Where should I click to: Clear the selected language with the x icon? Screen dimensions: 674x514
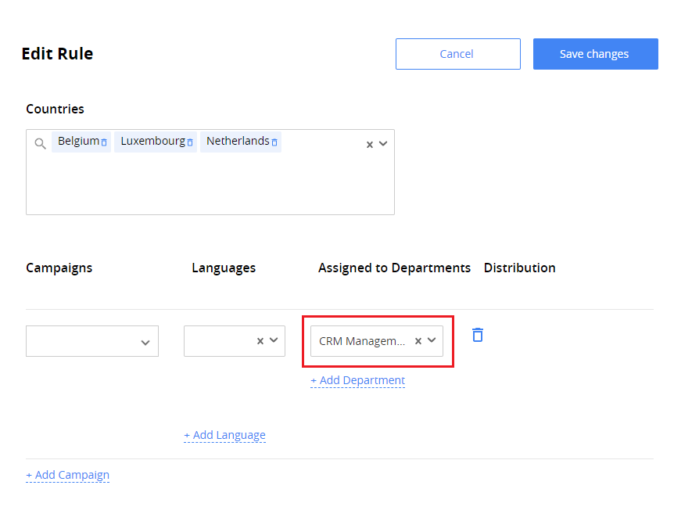[259, 341]
